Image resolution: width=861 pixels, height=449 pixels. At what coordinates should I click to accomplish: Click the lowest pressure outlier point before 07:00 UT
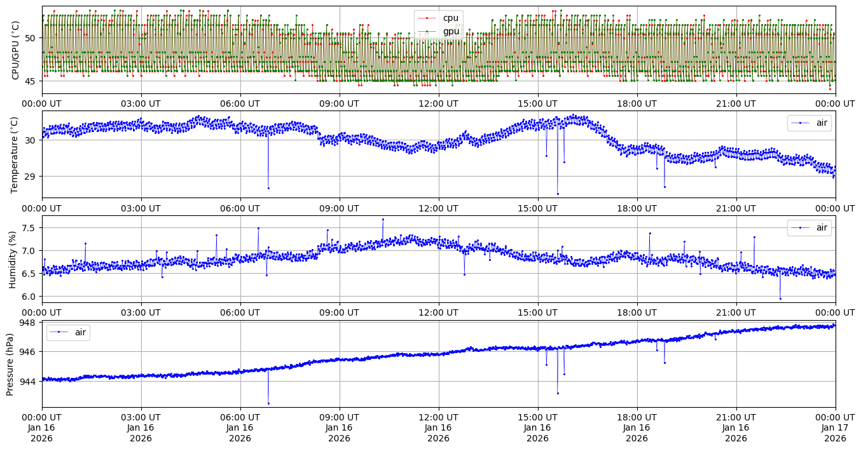tap(268, 403)
